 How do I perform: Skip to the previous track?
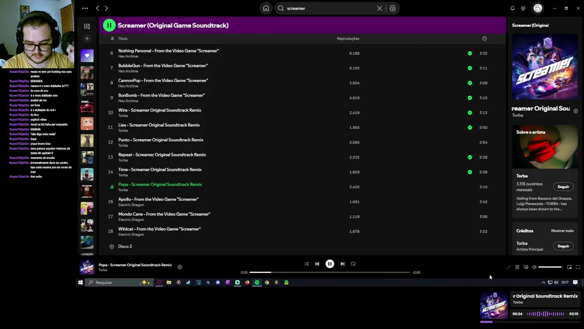tap(317, 264)
